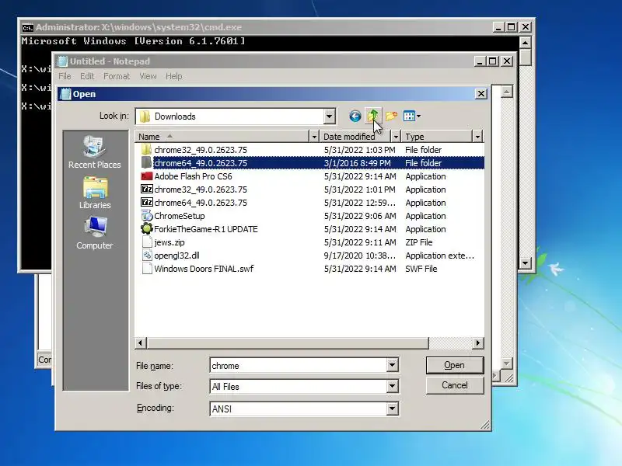
Task: Click the Open dialog title icon
Action: coord(65,94)
